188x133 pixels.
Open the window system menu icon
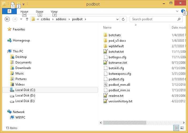tap(4, 4)
